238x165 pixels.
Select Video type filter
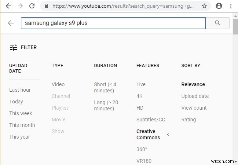pos(58,84)
